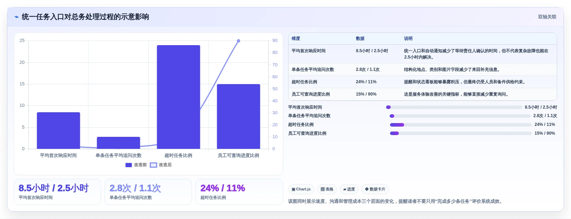Click the 2.8次 / 1.1次 progress value label
Image resolution: width=571 pixels, height=219 pixels.
[x=545, y=116]
